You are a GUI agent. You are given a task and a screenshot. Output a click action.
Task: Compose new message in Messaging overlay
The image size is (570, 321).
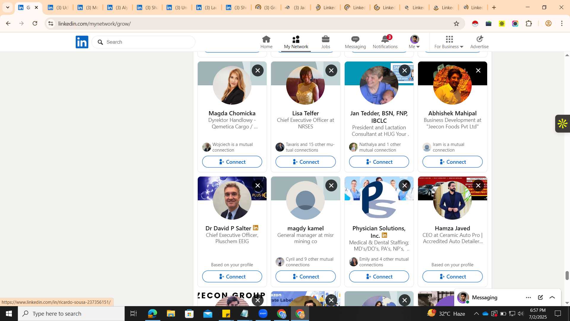click(540, 298)
